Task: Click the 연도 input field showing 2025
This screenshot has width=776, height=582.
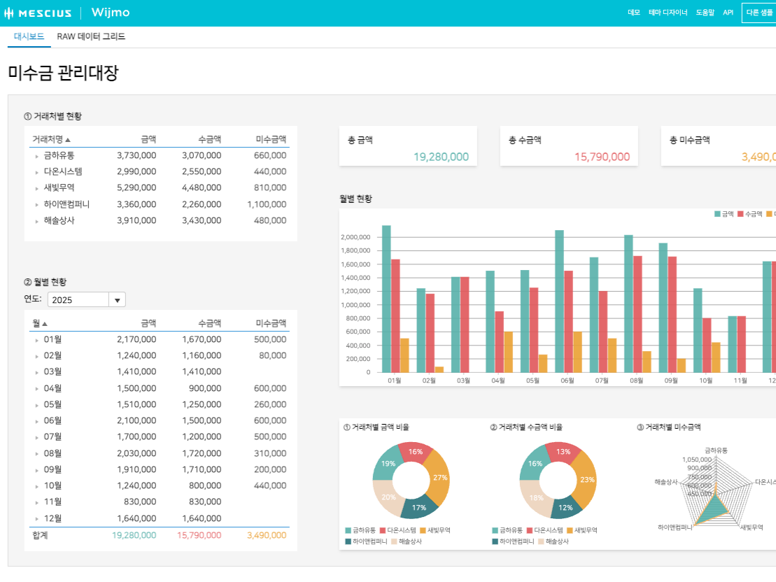Action: tap(78, 300)
